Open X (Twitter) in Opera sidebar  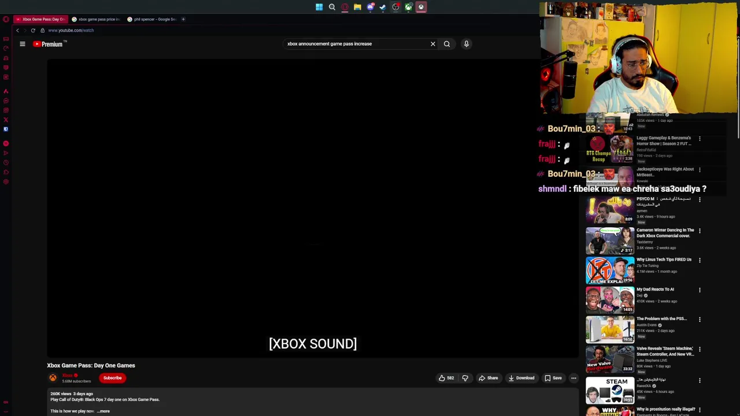(6, 120)
